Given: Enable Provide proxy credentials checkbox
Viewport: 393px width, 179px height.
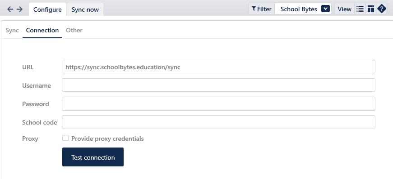Looking at the screenshot, I should (x=65, y=138).
